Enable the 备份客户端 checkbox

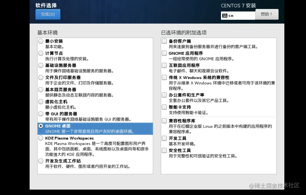point(164,41)
